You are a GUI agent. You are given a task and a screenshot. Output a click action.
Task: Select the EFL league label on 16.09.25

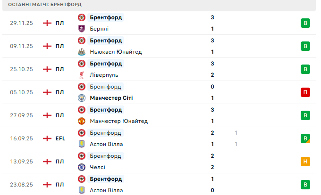click(60, 138)
